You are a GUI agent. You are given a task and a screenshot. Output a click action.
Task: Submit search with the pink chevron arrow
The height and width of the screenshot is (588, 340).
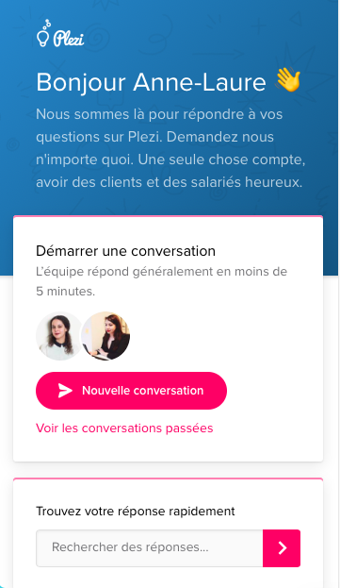tap(282, 547)
